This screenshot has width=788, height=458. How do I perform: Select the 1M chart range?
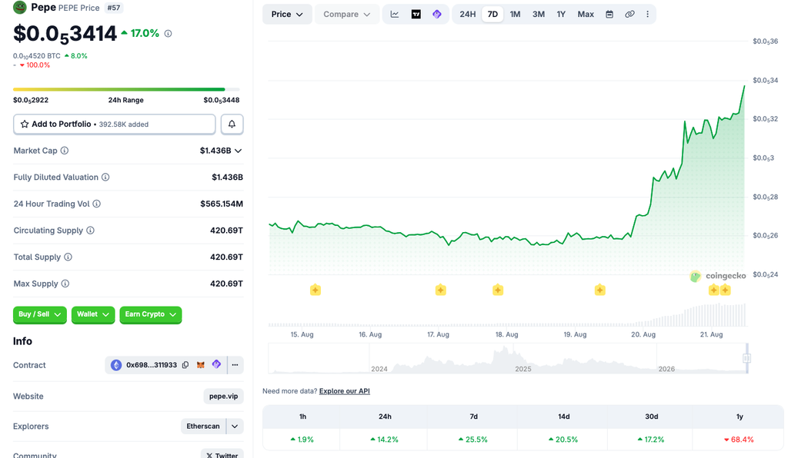click(x=515, y=14)
